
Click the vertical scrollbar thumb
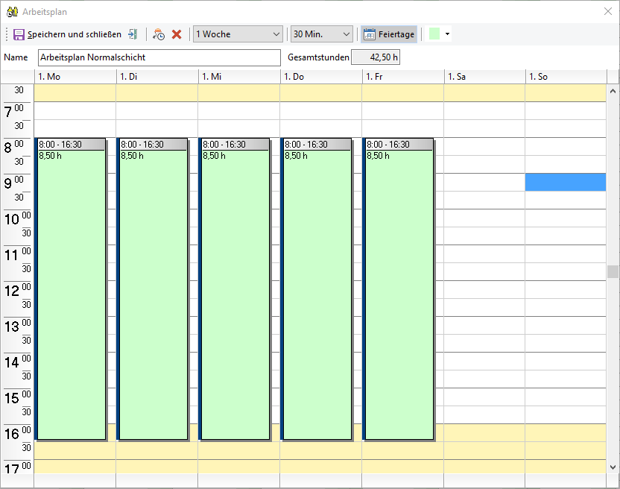tap(613, 272)
